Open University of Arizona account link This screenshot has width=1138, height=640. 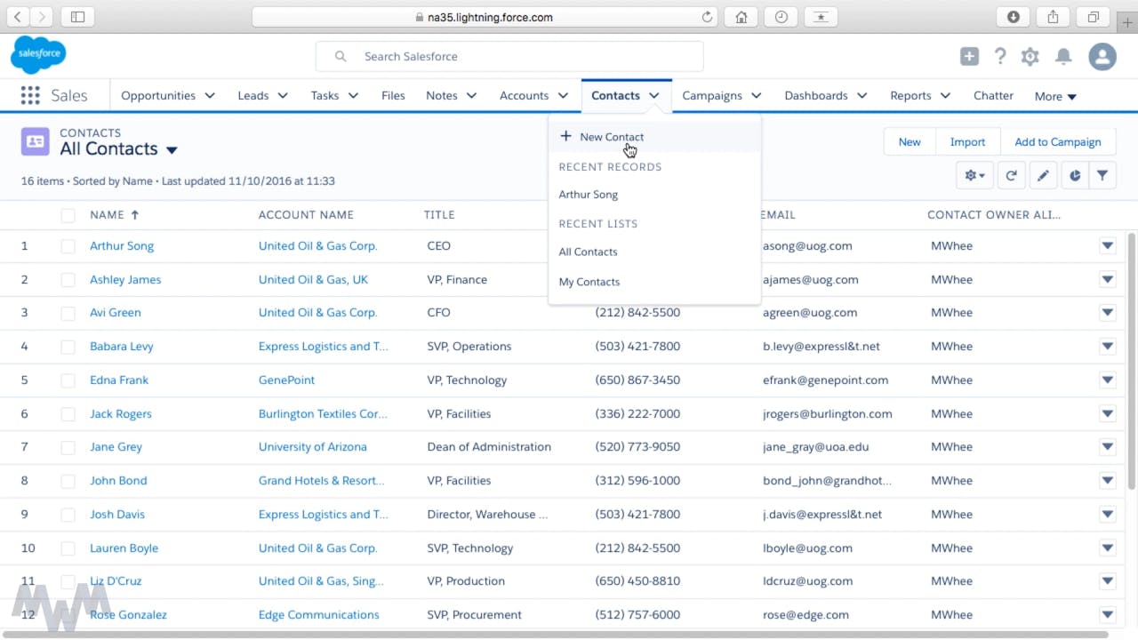(312, 447)
